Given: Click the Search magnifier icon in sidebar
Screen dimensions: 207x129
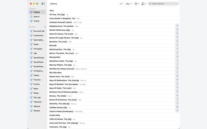Looking at the screenshot, I should [31, 17].
